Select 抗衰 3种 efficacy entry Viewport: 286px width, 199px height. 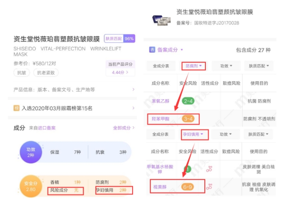(111, 152)
